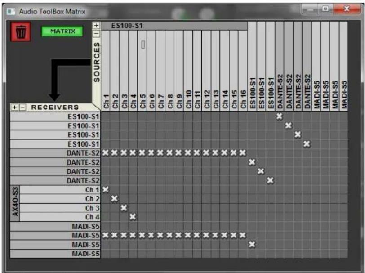This screenshot has height=273, width=365.
Task: Select the Ch 10 source column header
Action: 187,70
